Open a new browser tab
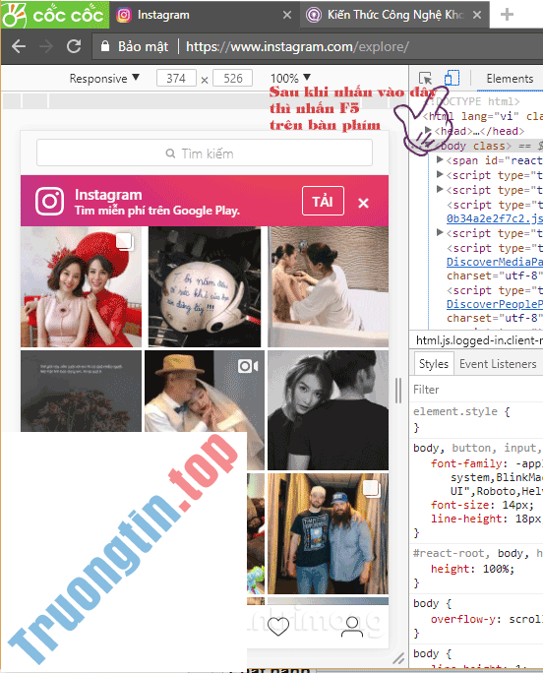 click(x=507, y=14)
